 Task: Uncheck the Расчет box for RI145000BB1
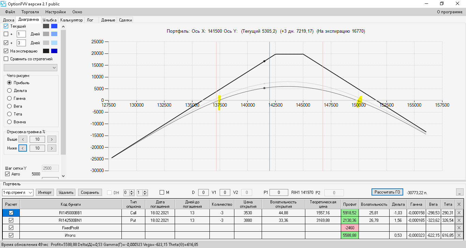coord(11,213)
